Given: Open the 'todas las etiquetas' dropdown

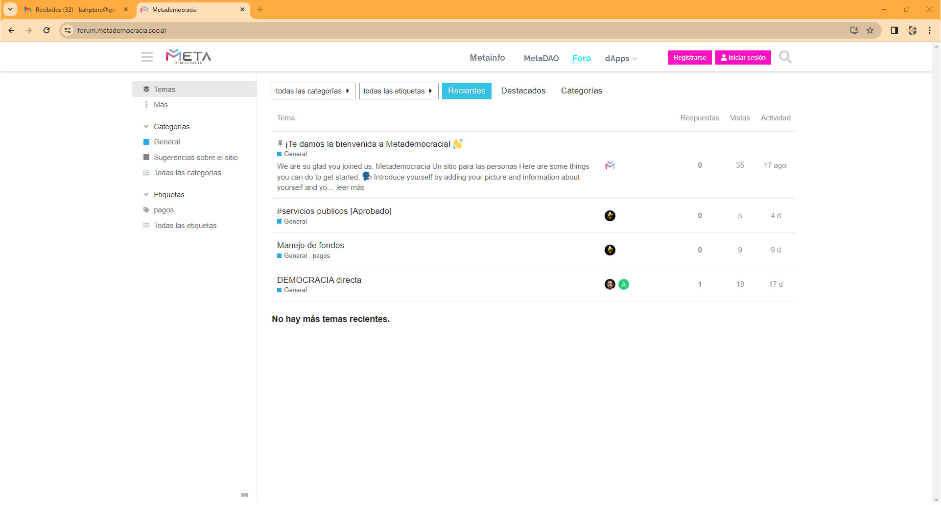Looking at the screenshot, I should pyautogui.click(x=398, y=91).
